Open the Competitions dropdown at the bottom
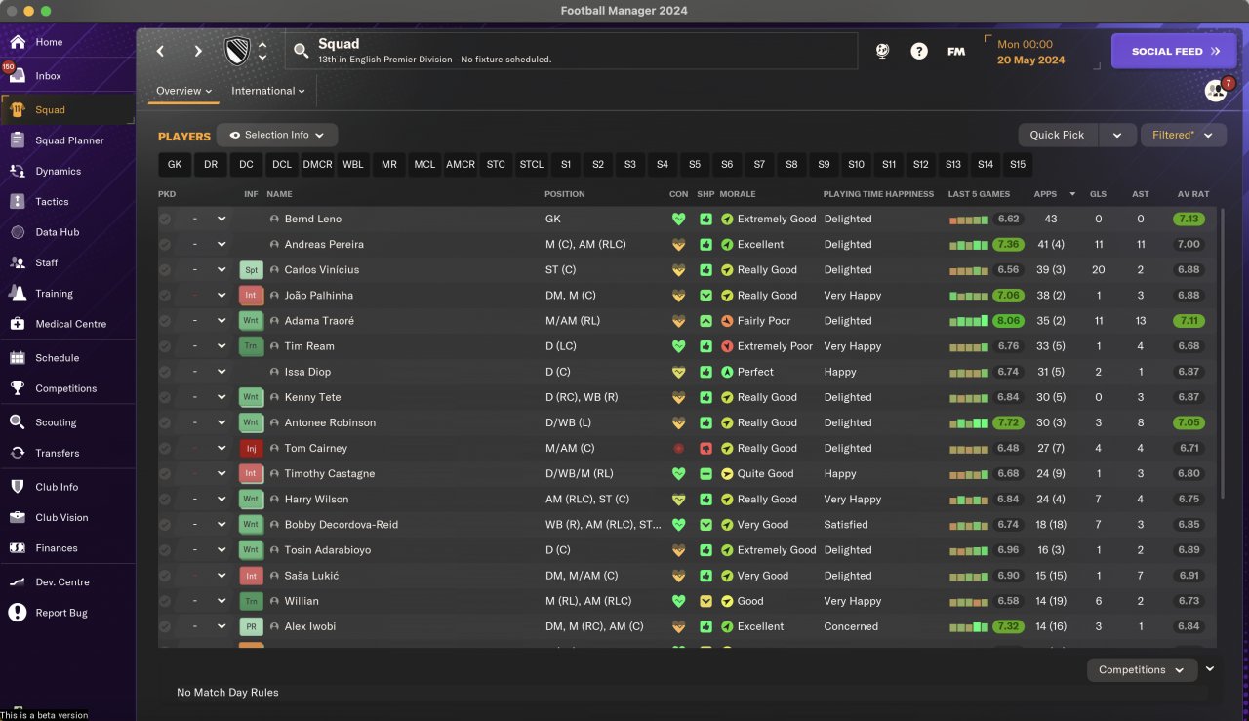This screenshot has height=721, width=1249. (x=1142, y=669)
